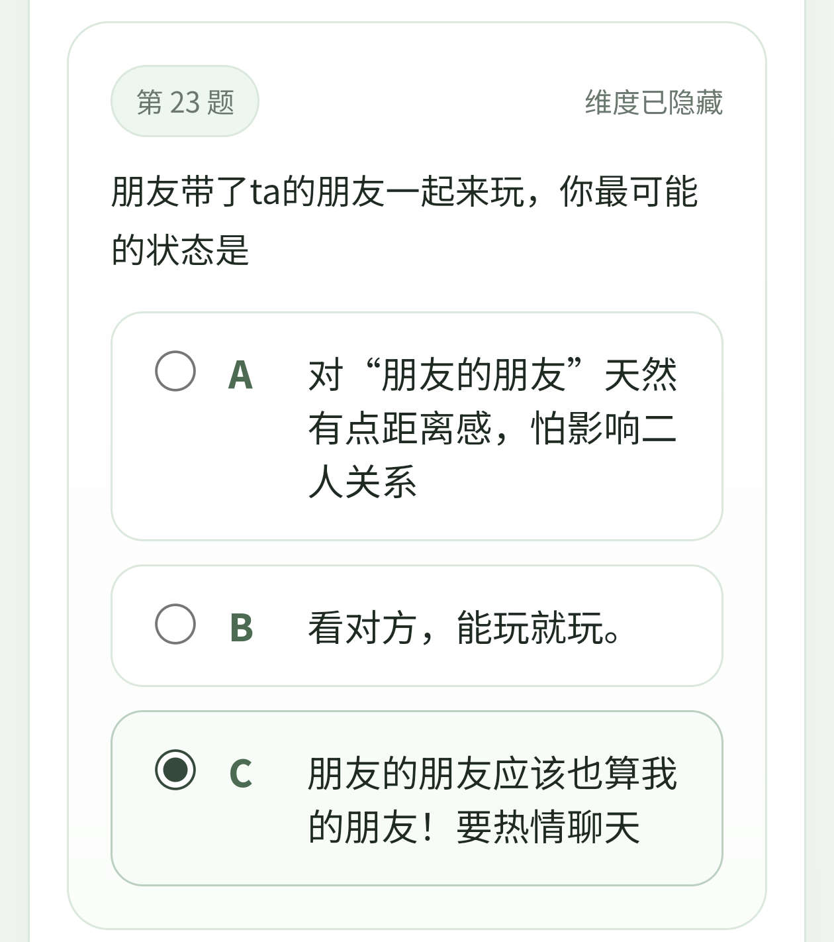The width and height of the screenshot is (834, 942).
Task: Select the radio button for option A
Action: click(x=175, y=371)
